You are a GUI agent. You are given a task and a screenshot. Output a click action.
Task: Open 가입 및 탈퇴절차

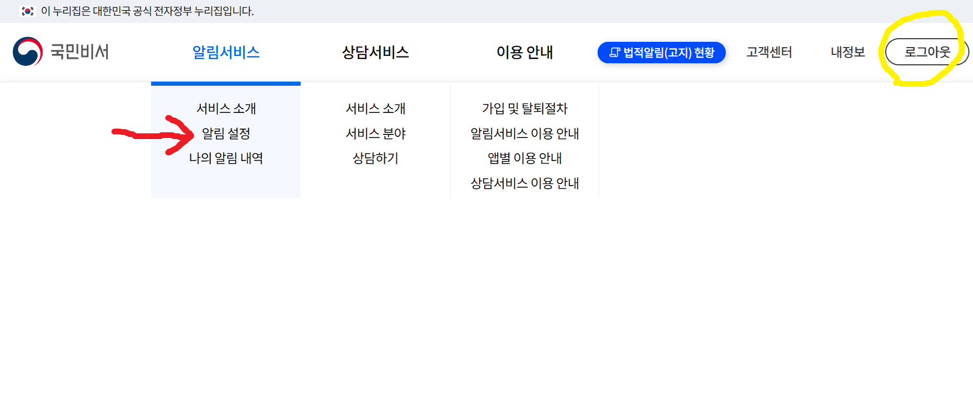(x=524, y=108)
